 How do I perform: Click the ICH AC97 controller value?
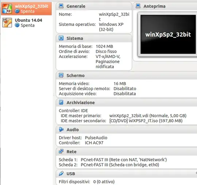94,143
